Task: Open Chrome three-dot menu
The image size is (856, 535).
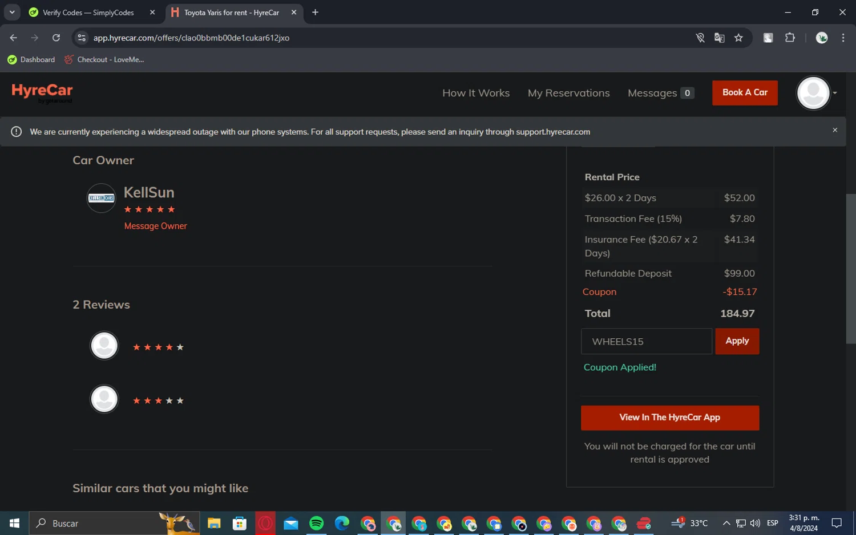Action: (x=843, y=38)
